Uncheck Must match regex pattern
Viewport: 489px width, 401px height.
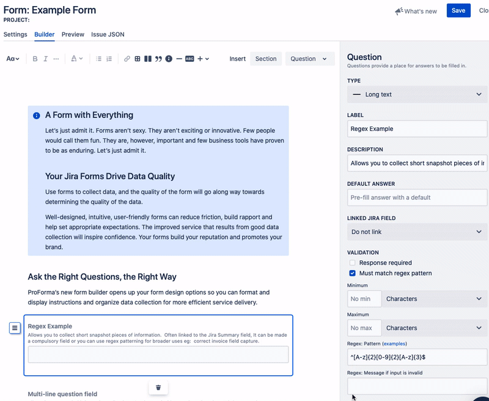[x=352, y=273]
